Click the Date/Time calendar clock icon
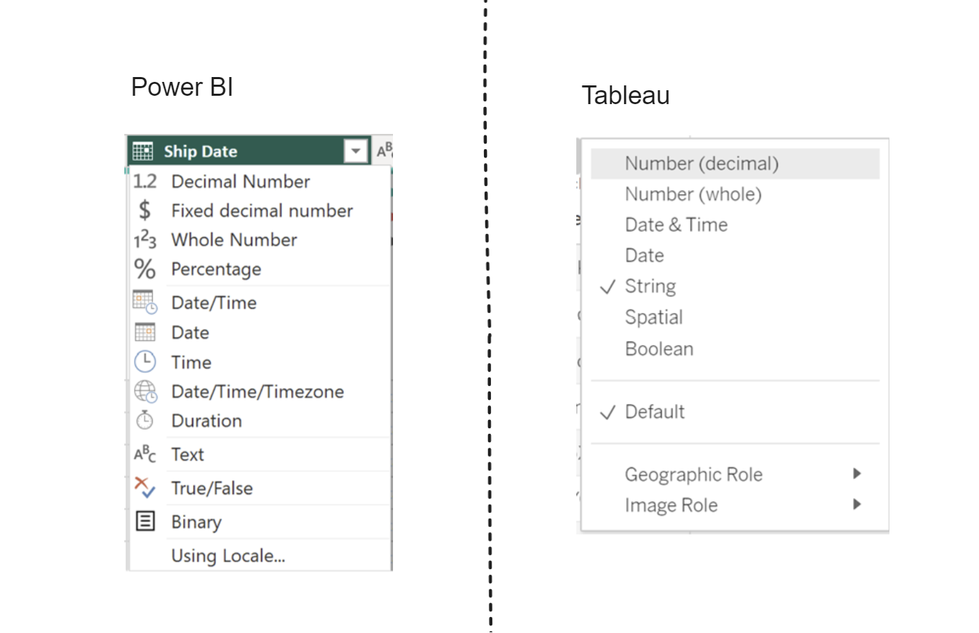 pos(145,302)
